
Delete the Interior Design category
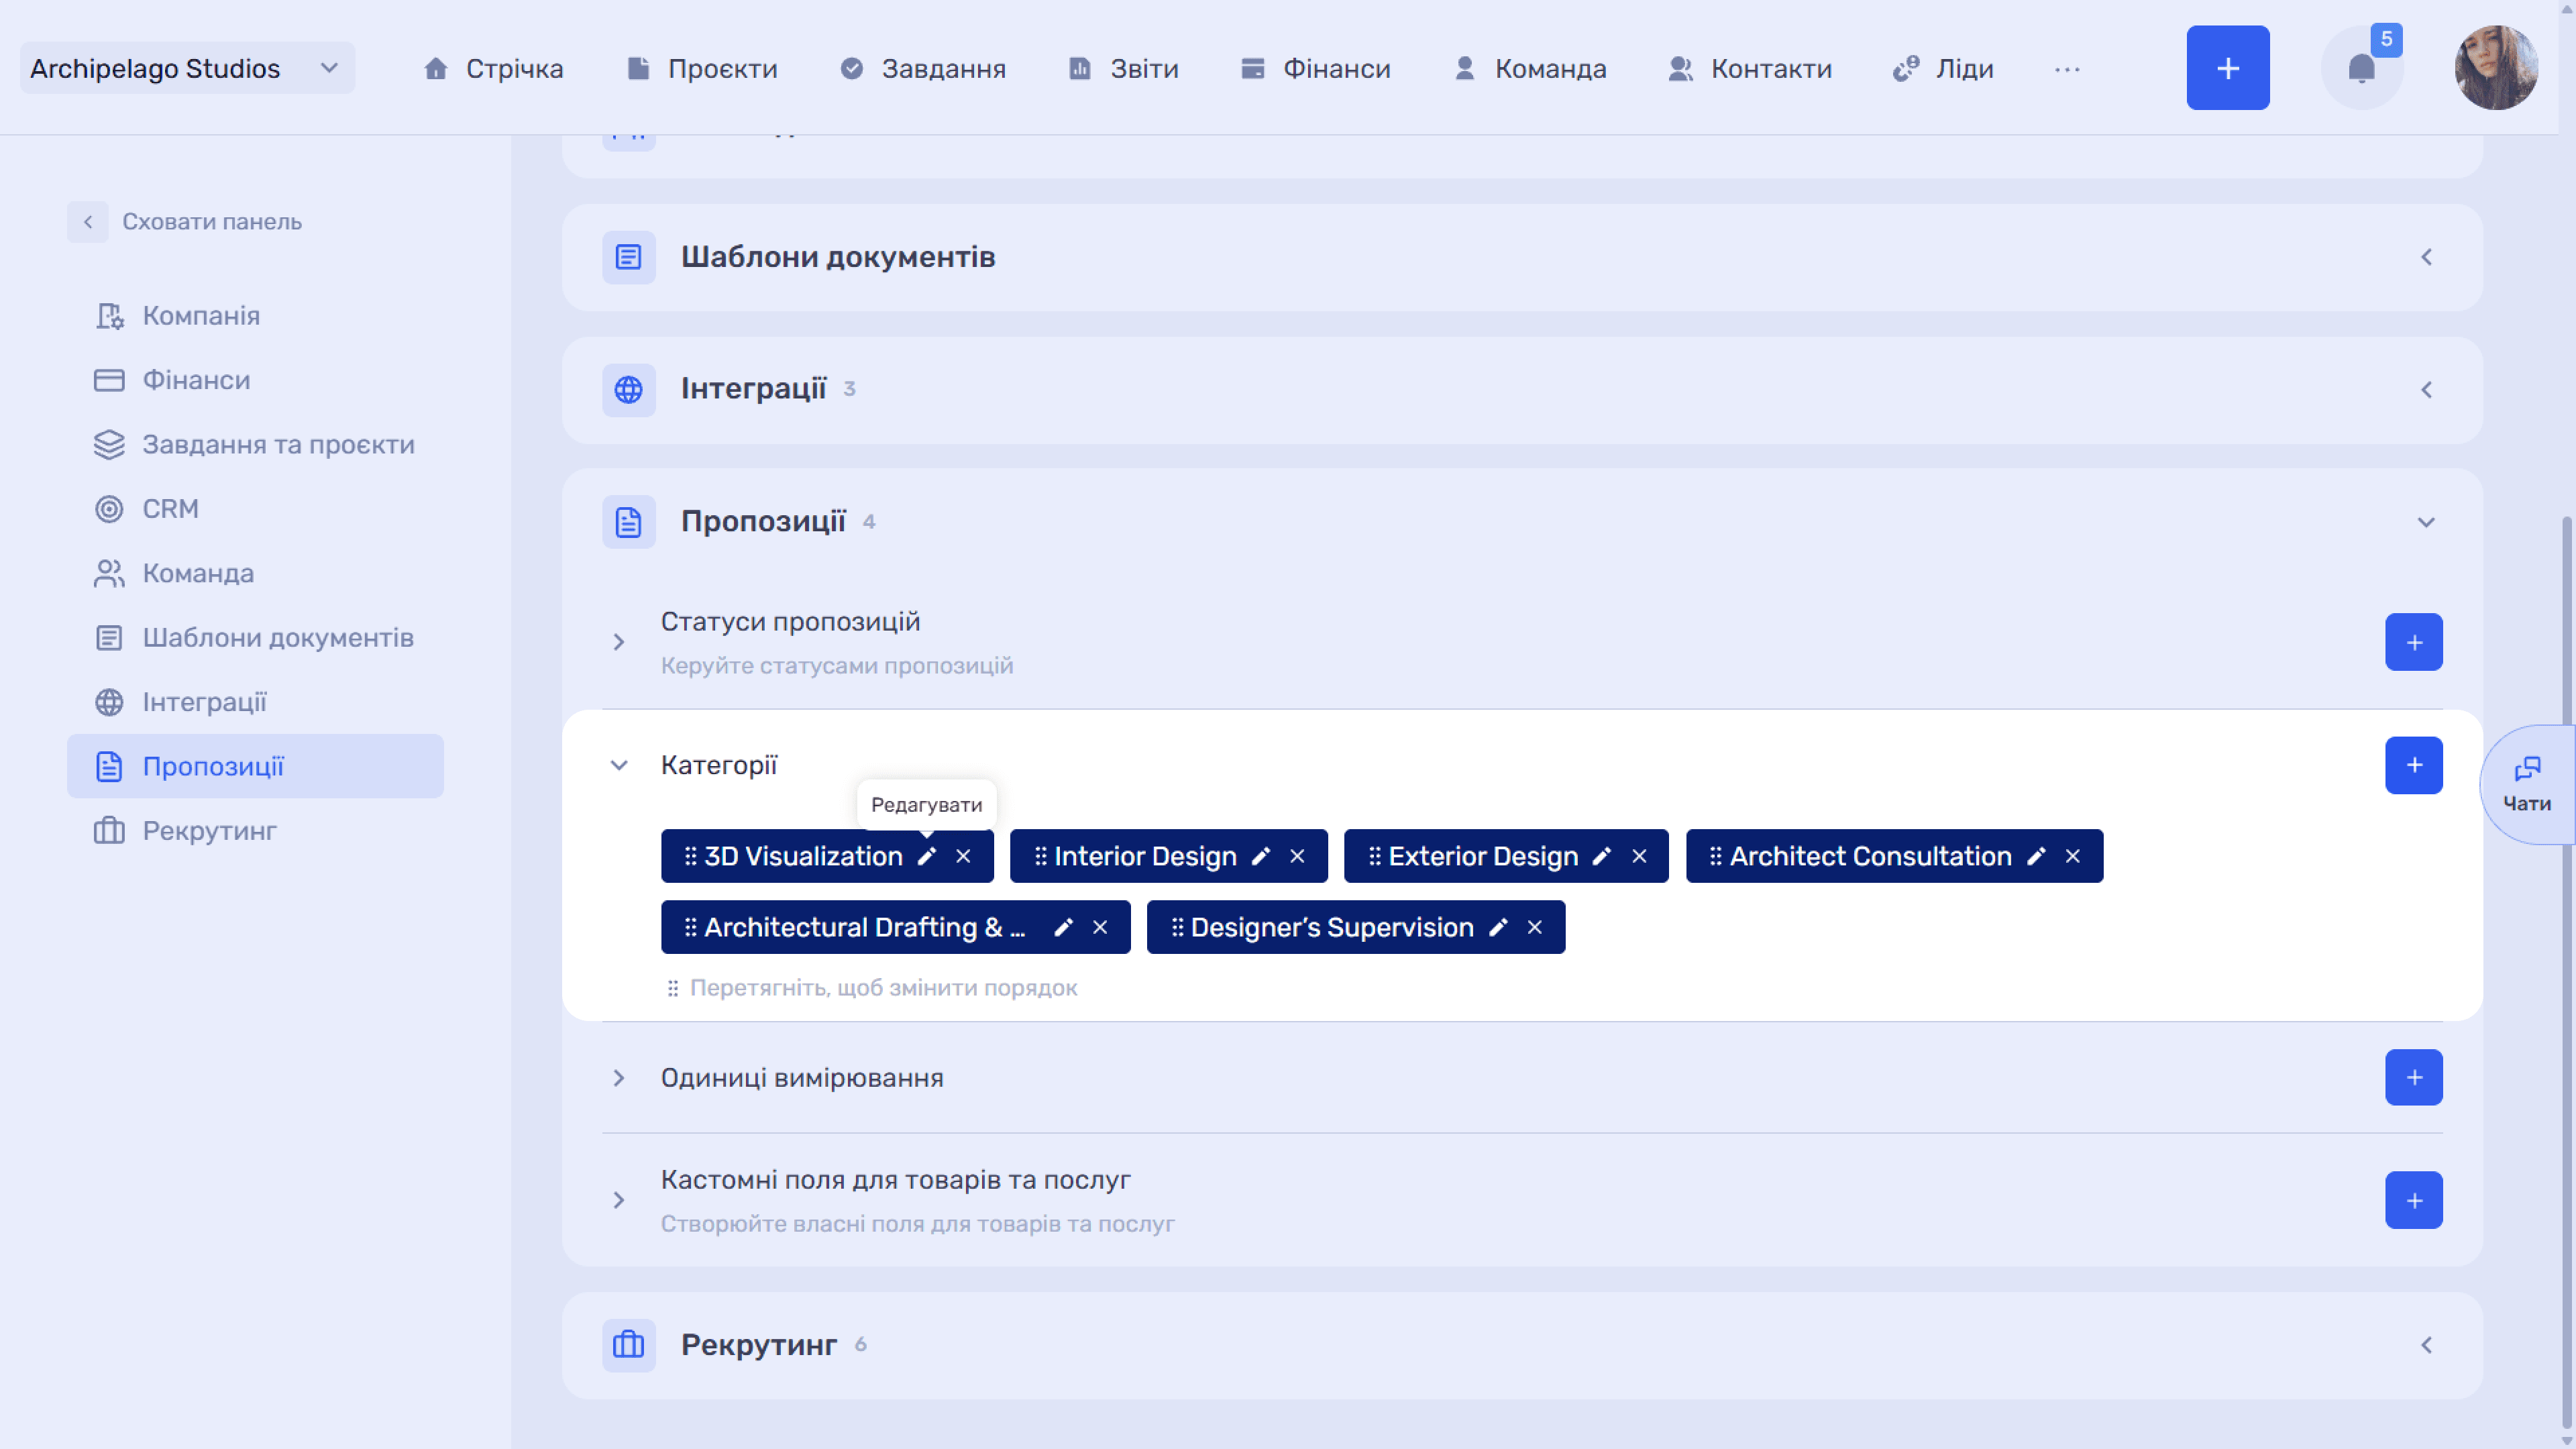1297,856
